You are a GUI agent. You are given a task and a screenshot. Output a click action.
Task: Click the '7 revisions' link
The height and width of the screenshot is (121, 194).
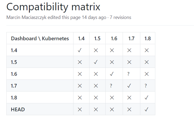tap(120, 17)
